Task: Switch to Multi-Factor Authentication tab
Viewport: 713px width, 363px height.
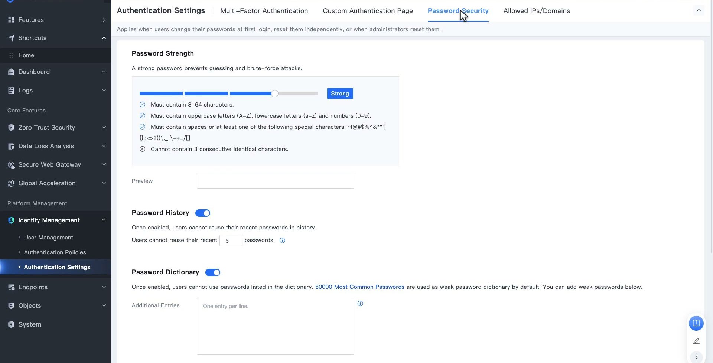Action: pyautogui.click(x=264, y=11)
